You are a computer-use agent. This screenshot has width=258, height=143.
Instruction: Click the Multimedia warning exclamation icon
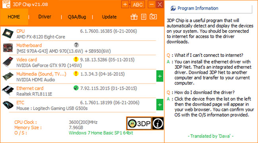pos(76,73)
